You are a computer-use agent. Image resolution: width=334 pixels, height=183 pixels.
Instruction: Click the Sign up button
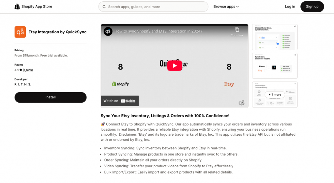click(312, 7)
